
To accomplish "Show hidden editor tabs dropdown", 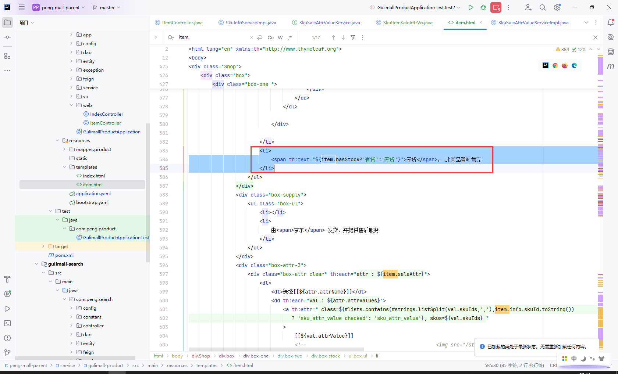I will [x=586, y=22].
